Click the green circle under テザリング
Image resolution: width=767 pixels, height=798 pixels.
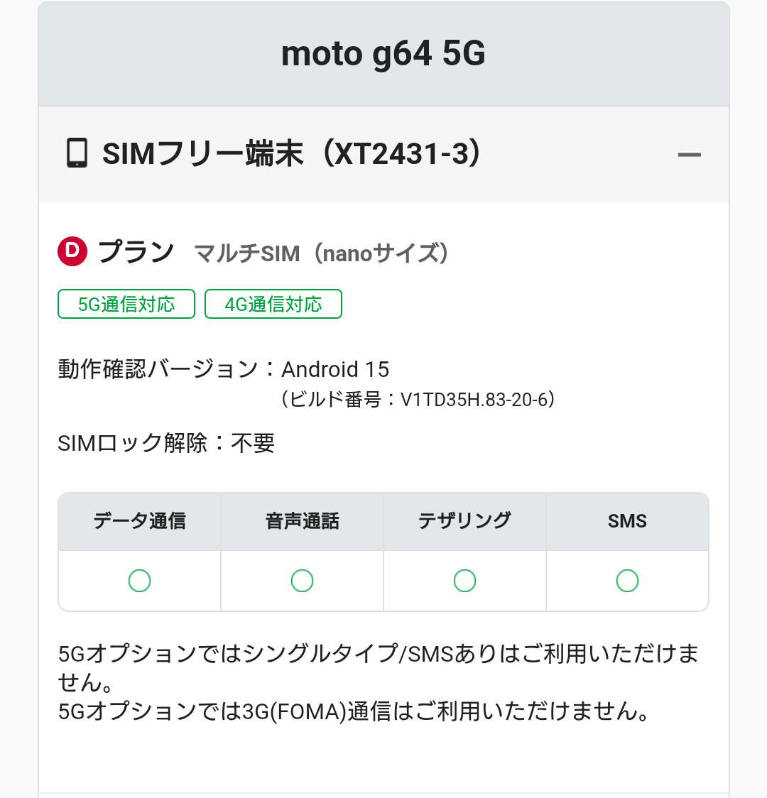(464, 581)
